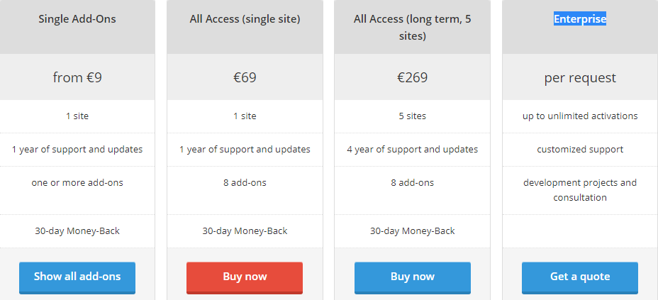Click the up to unlimited activations text
Image resolution: width=658 pixels, height=300 pixels.
(580, 116)
